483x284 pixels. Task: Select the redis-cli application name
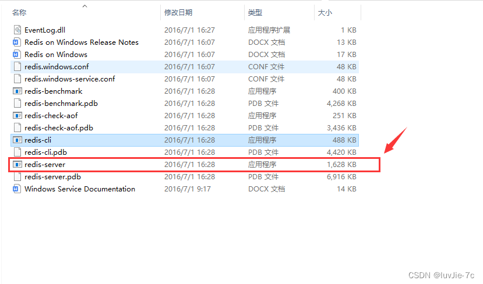pyautogui.click(x=38, y=140)
